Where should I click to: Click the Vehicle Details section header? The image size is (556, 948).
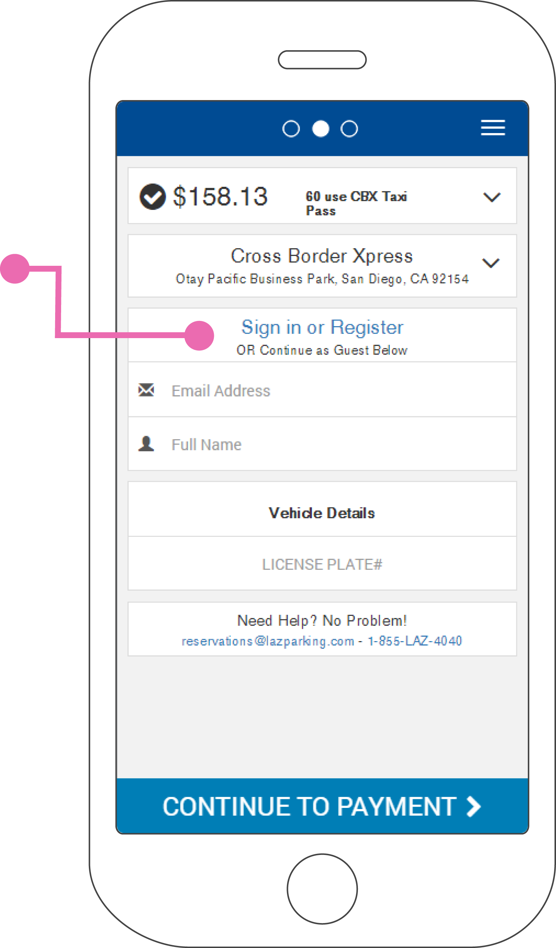coord(322,513)
